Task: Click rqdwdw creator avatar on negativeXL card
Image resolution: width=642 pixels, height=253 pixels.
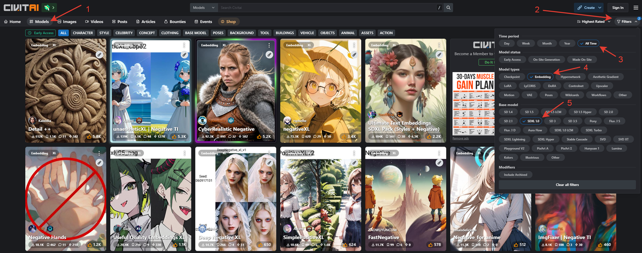Action: tap(287, 121)
